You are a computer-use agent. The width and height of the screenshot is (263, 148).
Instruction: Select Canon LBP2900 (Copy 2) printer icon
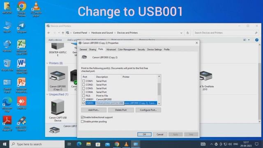pyautogui.click(x=58, y=79)
